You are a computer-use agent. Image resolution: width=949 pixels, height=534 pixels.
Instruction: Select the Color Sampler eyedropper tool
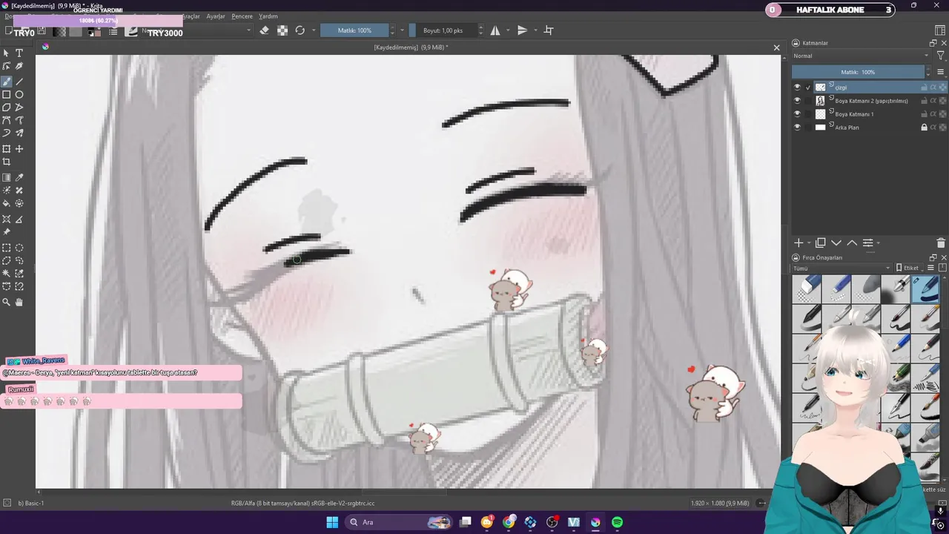19,178
